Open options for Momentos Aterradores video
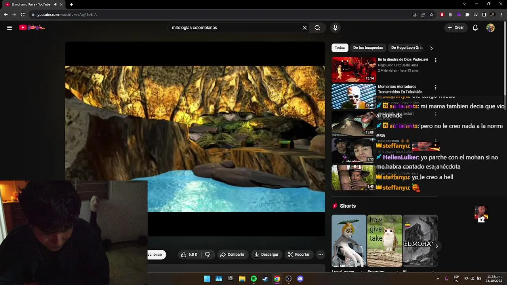 (436, 87)
